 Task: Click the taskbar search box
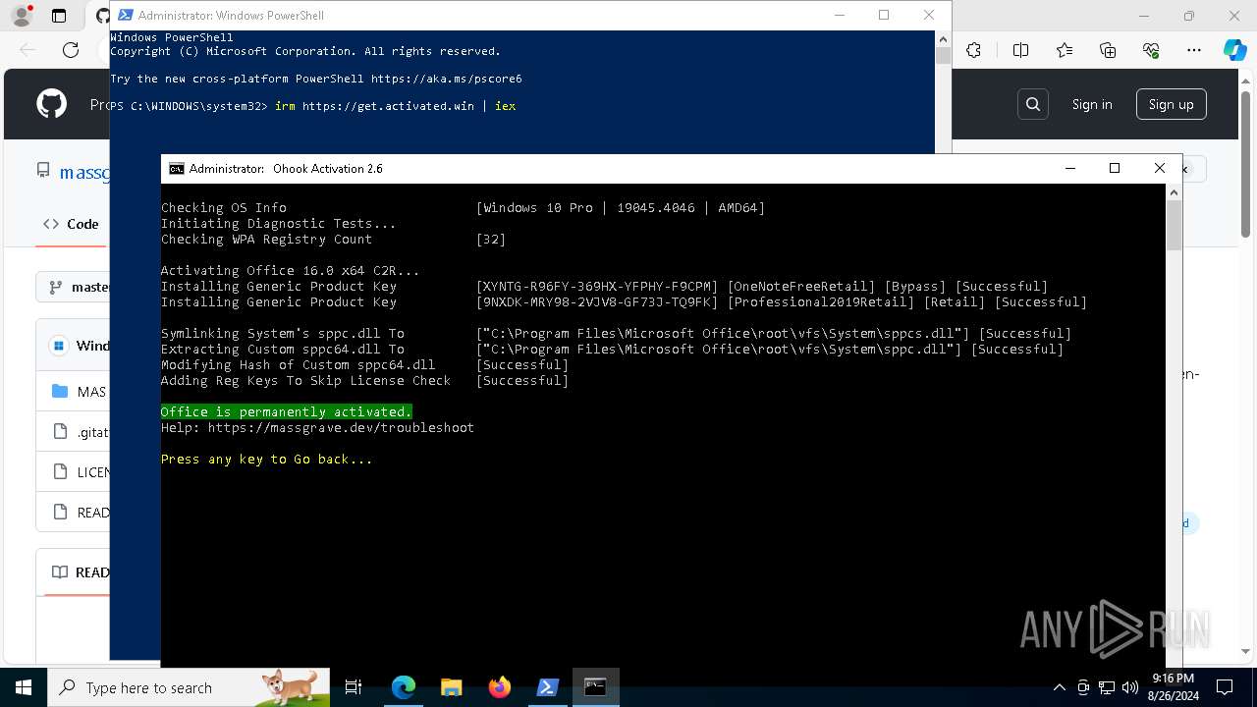click(189, 687)
